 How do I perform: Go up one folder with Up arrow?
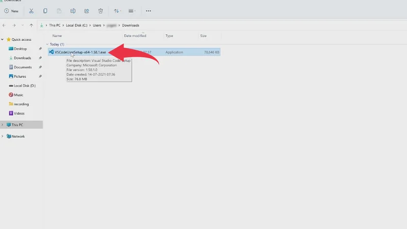pos(32,25)
